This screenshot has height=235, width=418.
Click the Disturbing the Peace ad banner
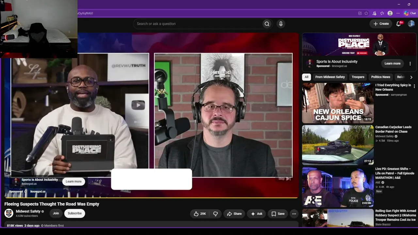tap(359, 45)
